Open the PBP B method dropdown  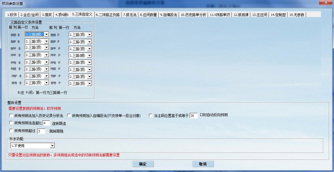tap(46, 76)
